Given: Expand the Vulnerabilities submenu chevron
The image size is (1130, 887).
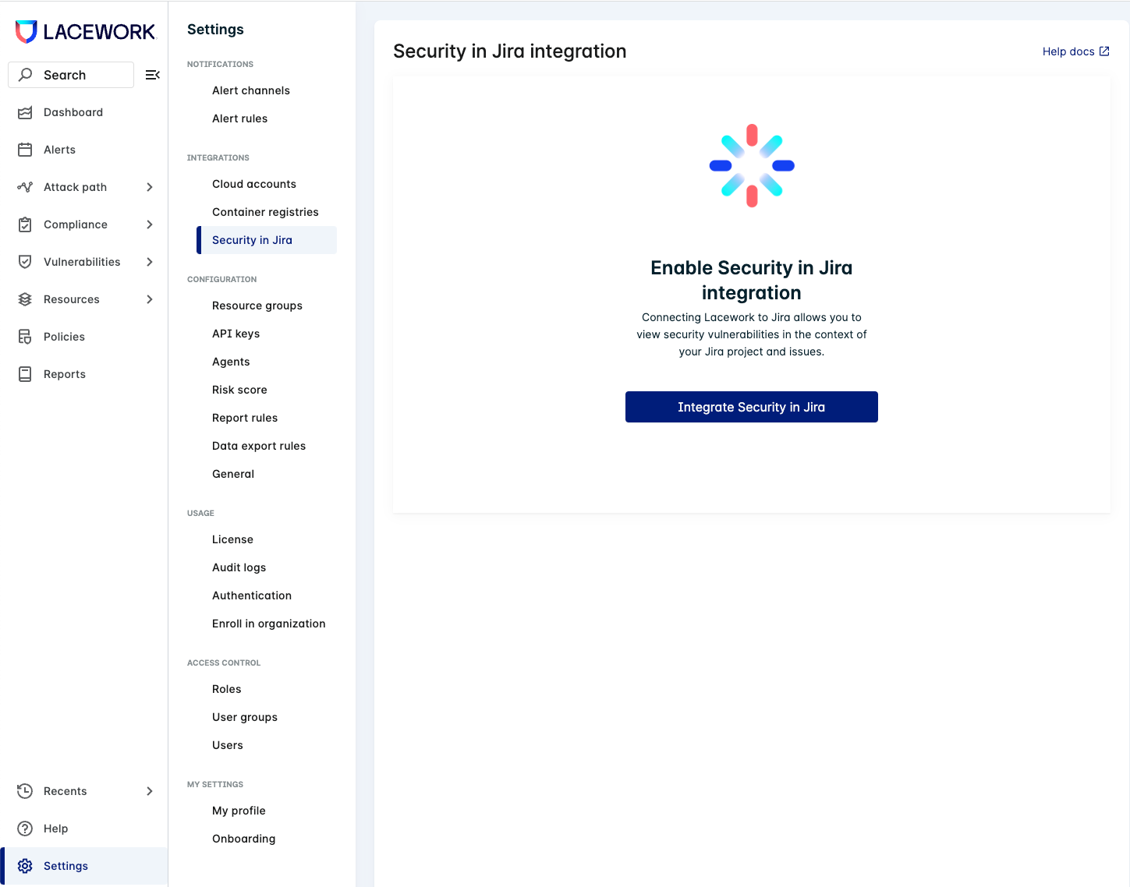Looking at the screenshot, I should [x=150, y=262].
